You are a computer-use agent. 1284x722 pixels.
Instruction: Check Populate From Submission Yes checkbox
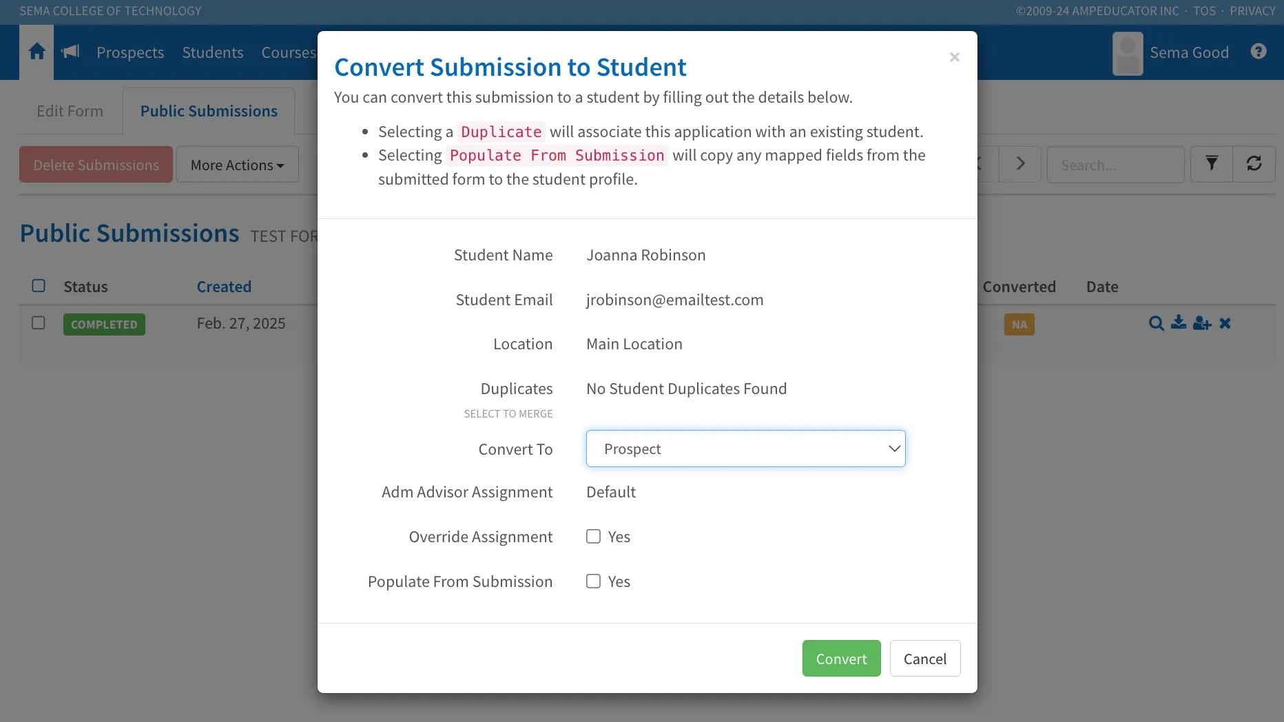pos(593,581)
